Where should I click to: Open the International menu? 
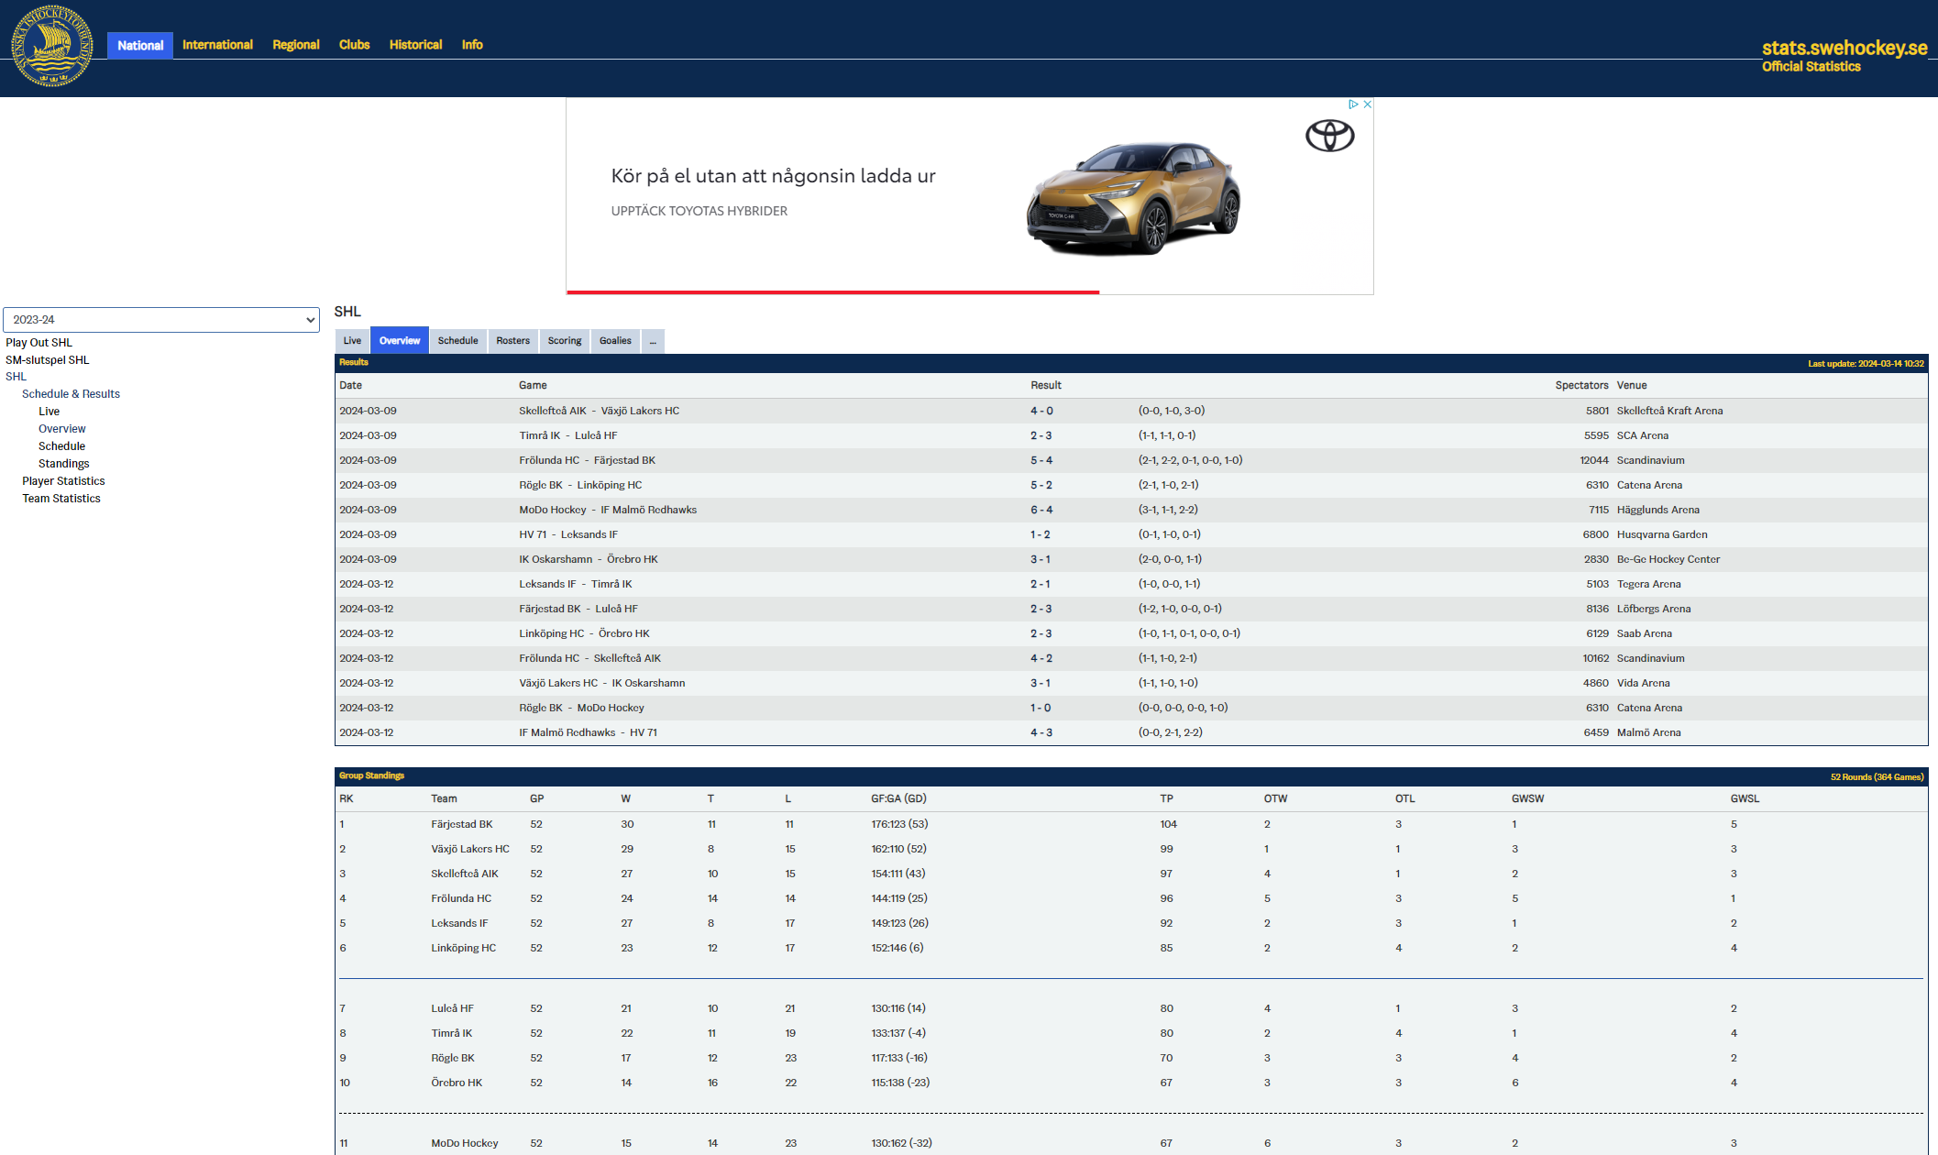(x=217, y=45)
